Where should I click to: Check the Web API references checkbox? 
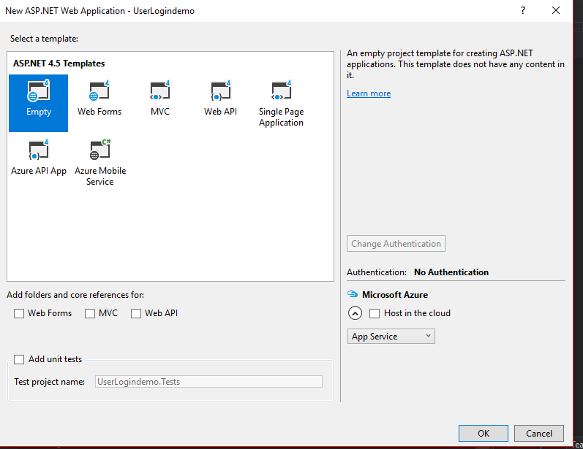pos(136,313)
